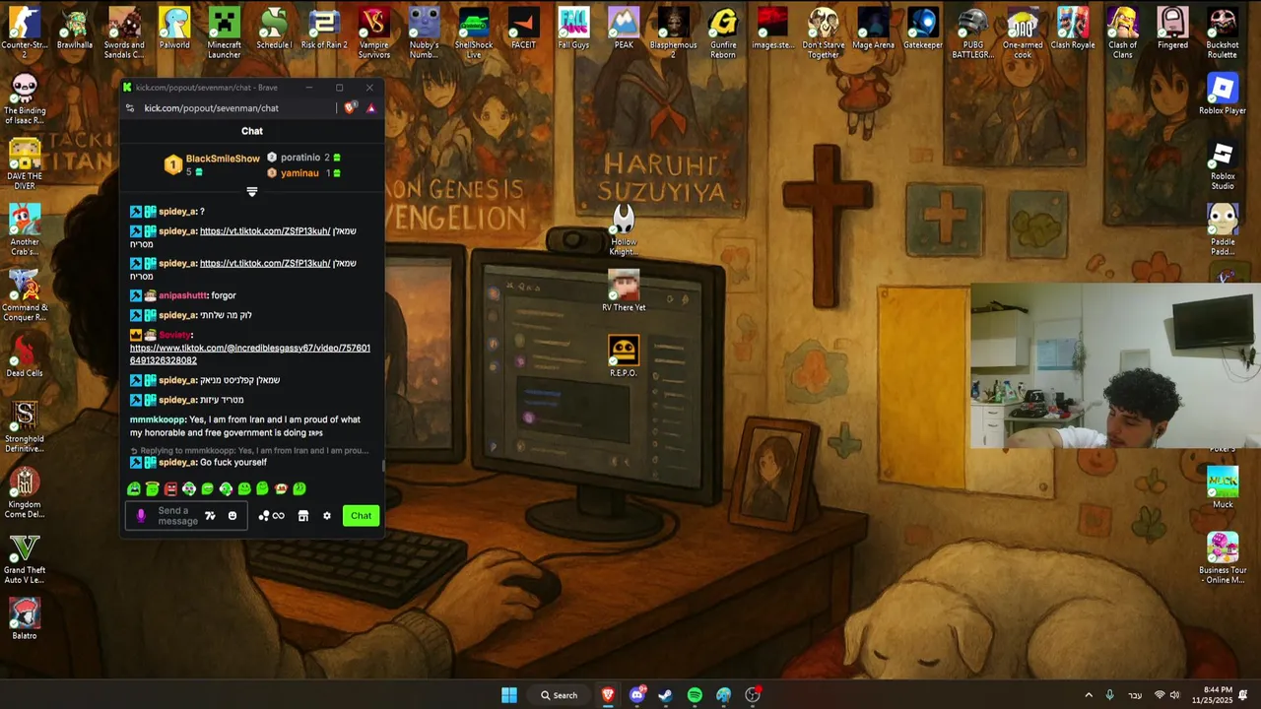Open taskbar Search box
This screenshot has width=1261, height=709.
(x=559, y=695)
